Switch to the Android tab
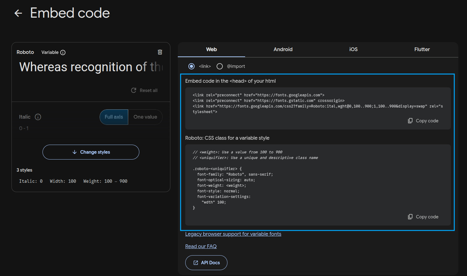467x276 pixels. pyautogui.click(x=283, y=50)
